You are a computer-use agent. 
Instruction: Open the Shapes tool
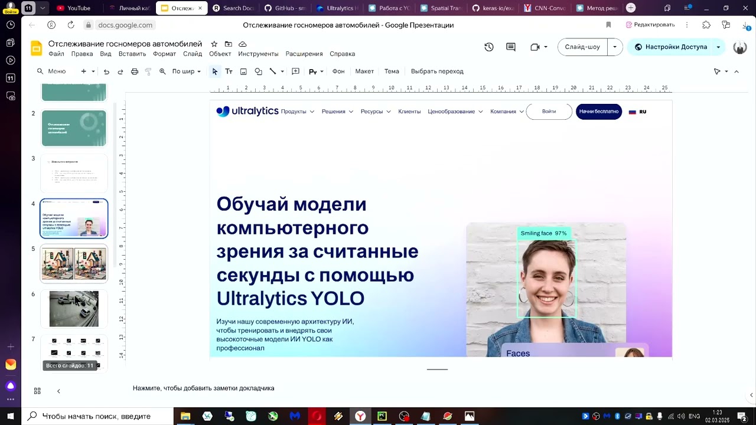click(258, 71)
